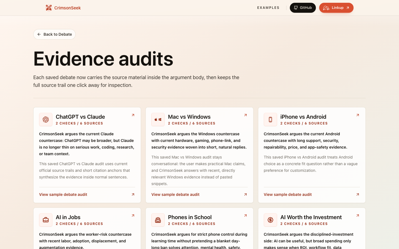Click top-right arrow on Phones in School card

(245, 216)
